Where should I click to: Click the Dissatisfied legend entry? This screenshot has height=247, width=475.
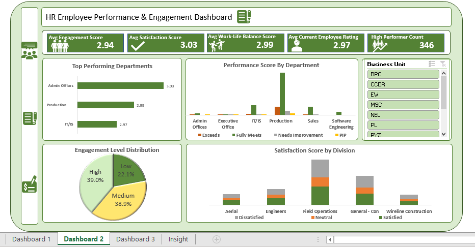(249, 218)
